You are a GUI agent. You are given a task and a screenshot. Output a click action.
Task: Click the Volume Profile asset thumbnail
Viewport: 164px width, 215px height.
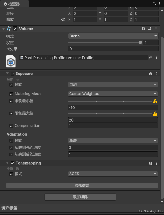click(x=11, y=61)
